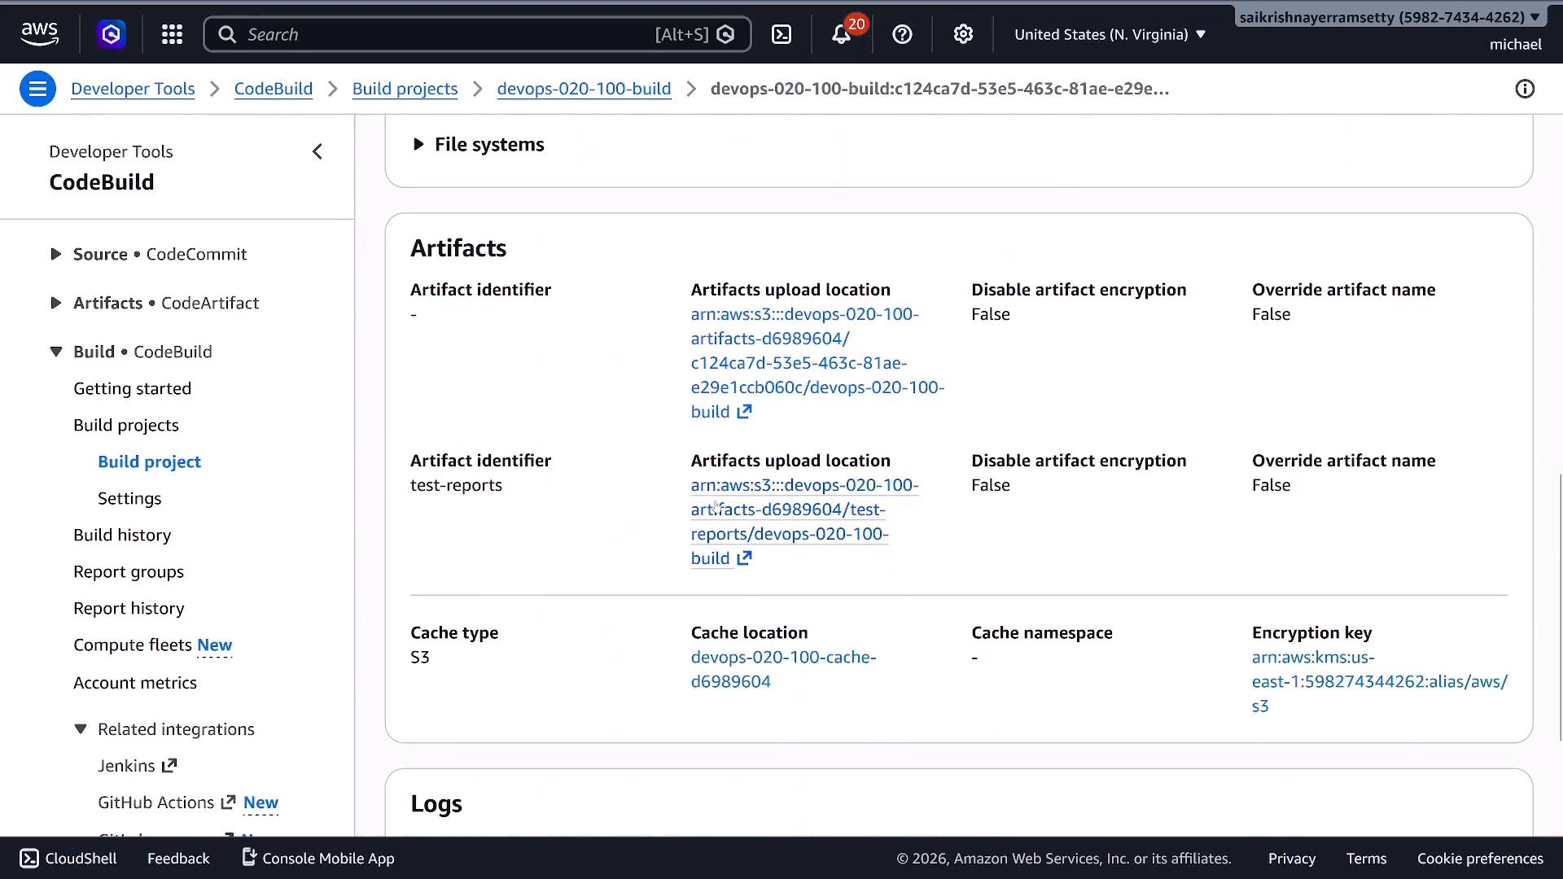
Task: Open the devops-020-100-cache-d6989604 cache location link
Action: [x=783, y=669]
